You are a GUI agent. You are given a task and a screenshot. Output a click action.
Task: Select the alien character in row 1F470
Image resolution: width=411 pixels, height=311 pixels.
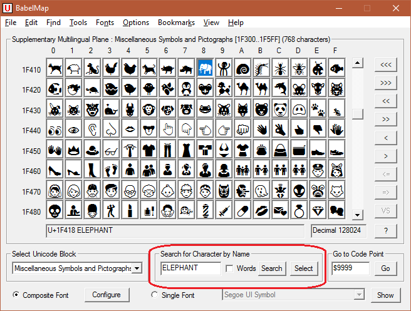pos(299,190)
